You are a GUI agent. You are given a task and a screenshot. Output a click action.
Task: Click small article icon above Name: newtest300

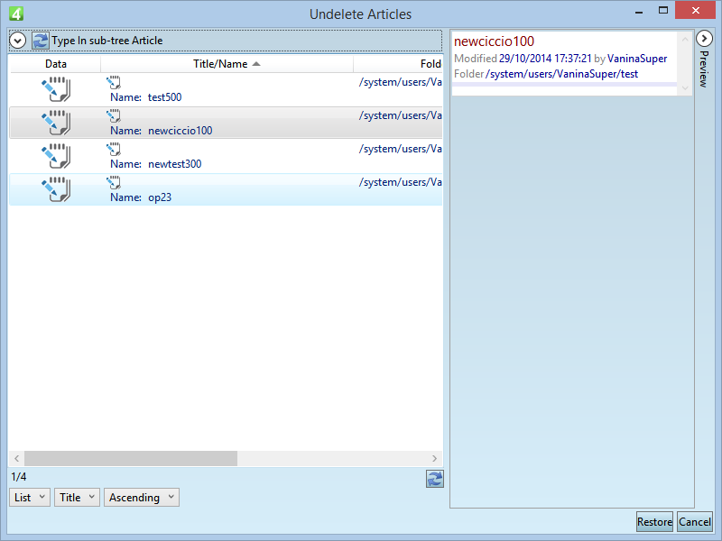[x=114, y=150]
